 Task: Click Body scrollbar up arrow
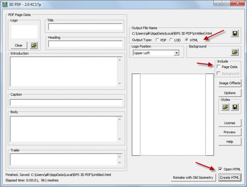coord(120,119)
